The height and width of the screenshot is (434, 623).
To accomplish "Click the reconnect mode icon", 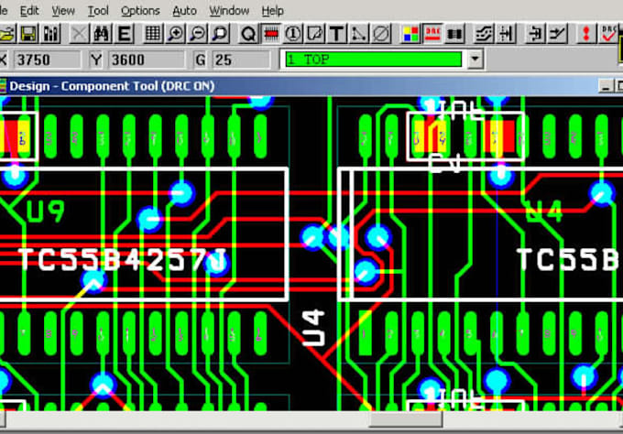I will [x=455, y=34].
